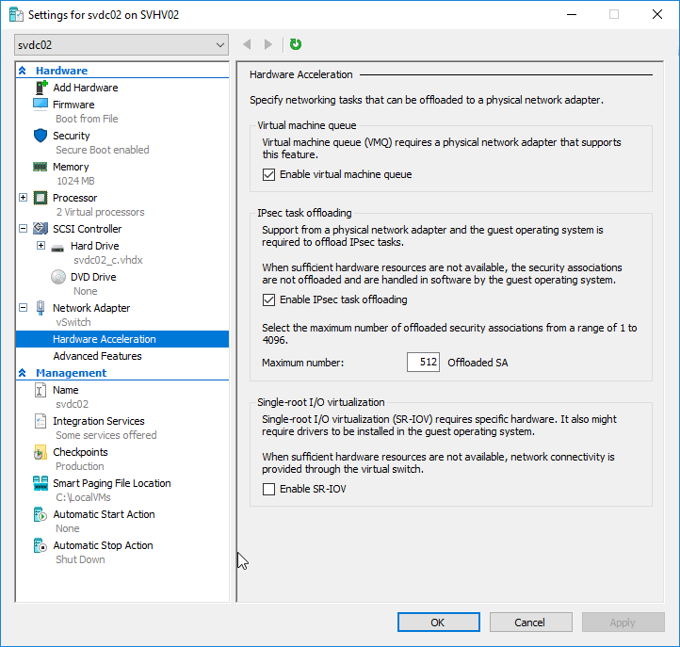Image resolution: width=680 pixels, height=647 pixels.
Task: Select Automatic Start Action item
Action: pyautogui.click(x=105, y=514)
